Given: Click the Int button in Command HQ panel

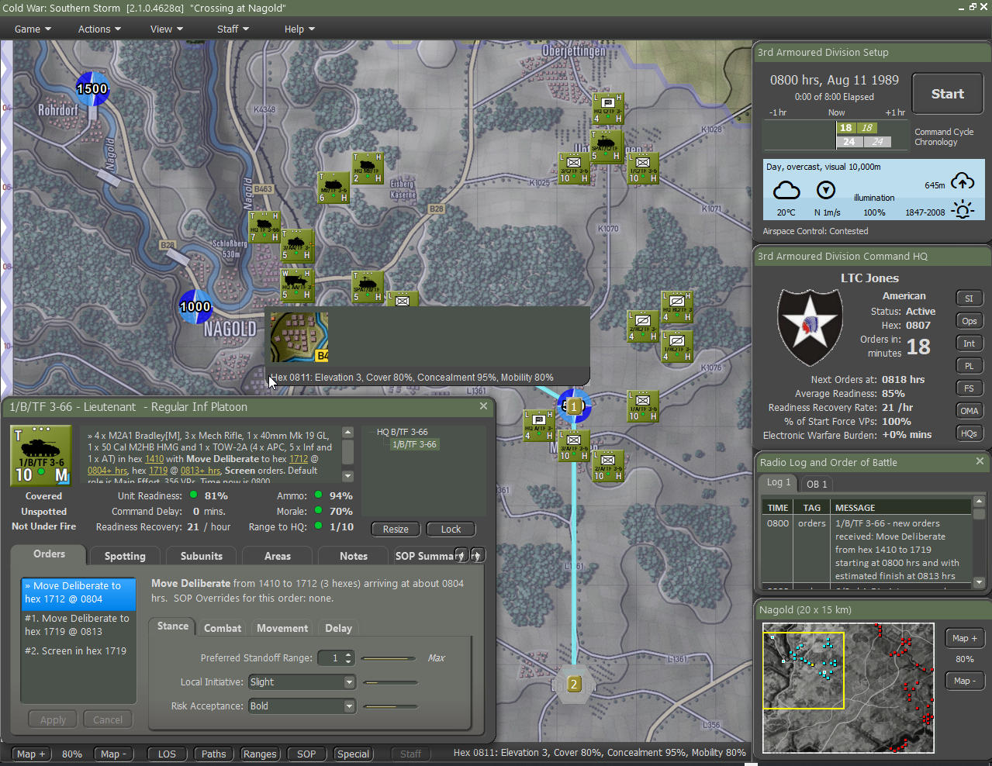Looking at the screenshot, I should point(969,343).
